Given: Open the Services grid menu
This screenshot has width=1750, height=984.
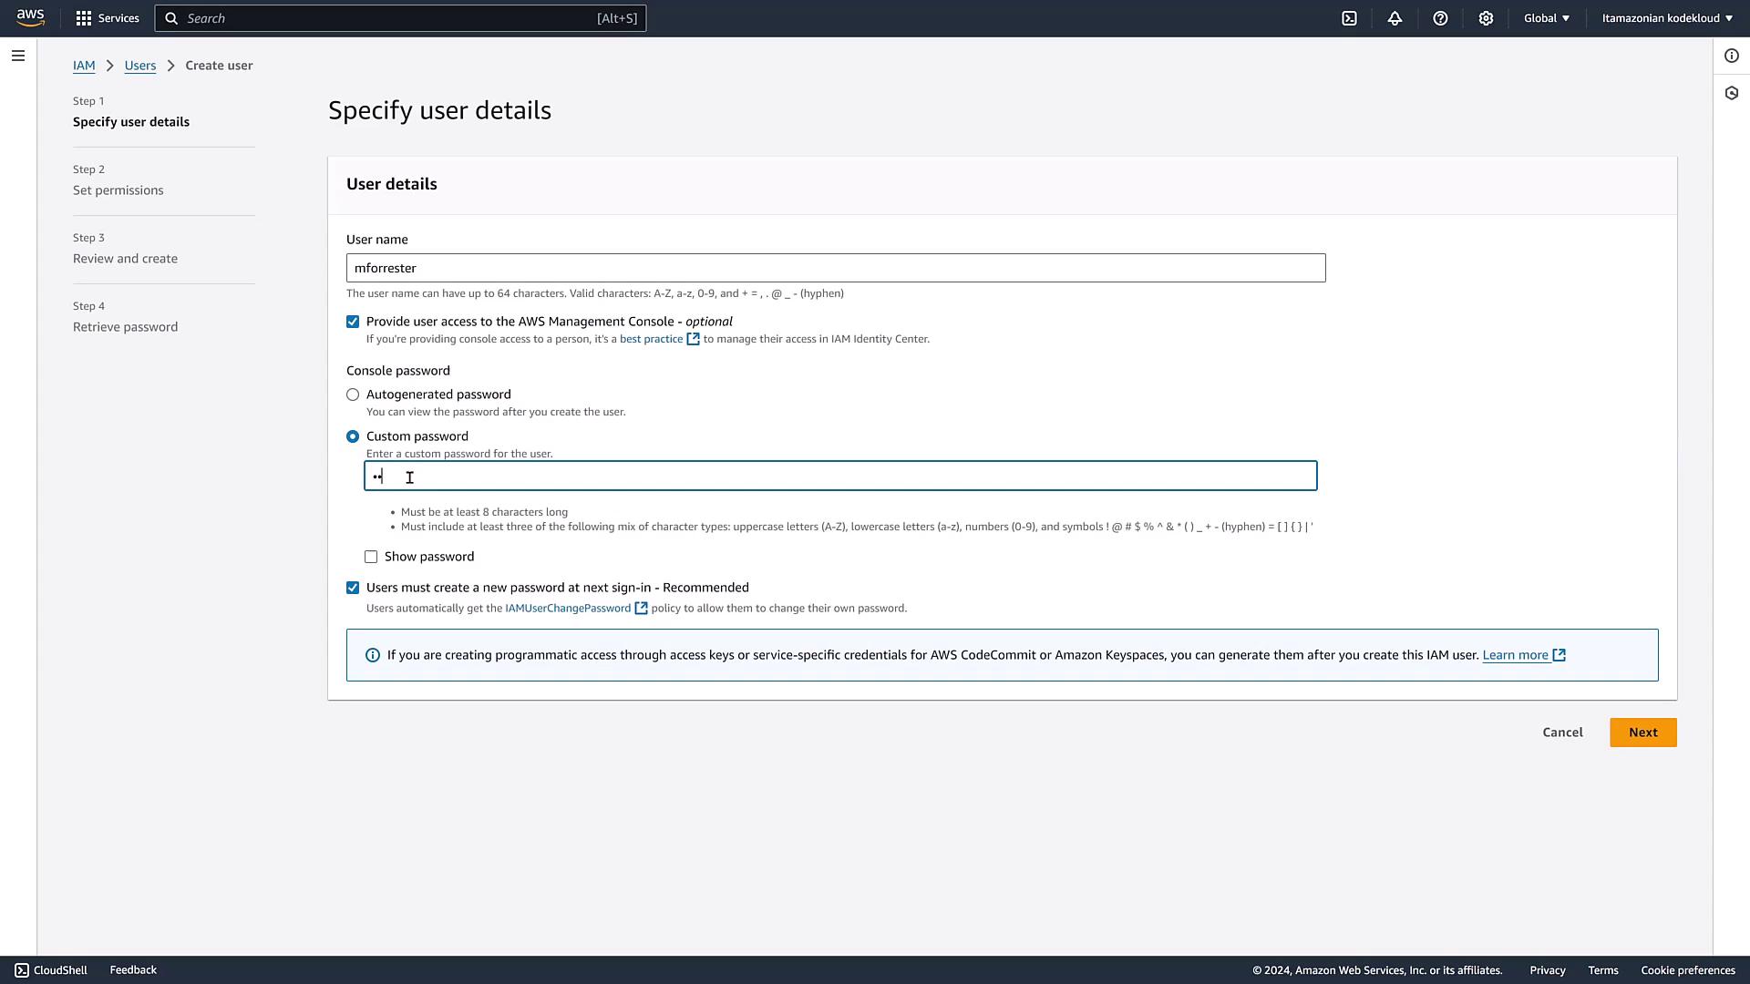Looking at the screenshot, I should pos(107,18).
